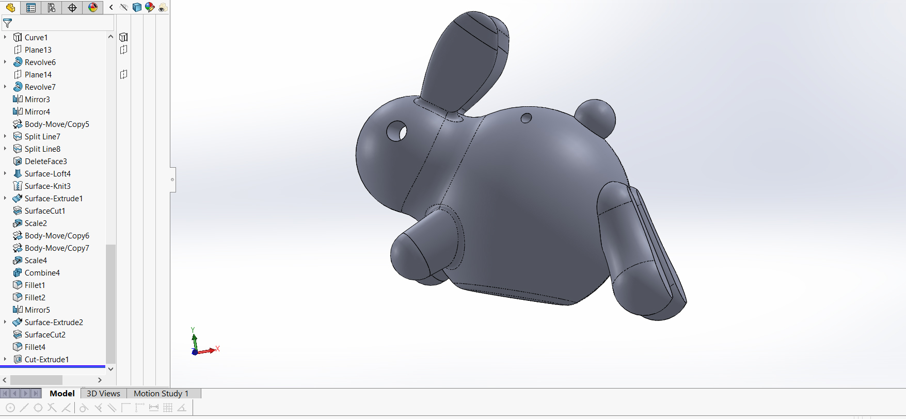The image size is (906, 419).
Task: Select Fillet4 in the feature tree
Action: click(35, 347)
